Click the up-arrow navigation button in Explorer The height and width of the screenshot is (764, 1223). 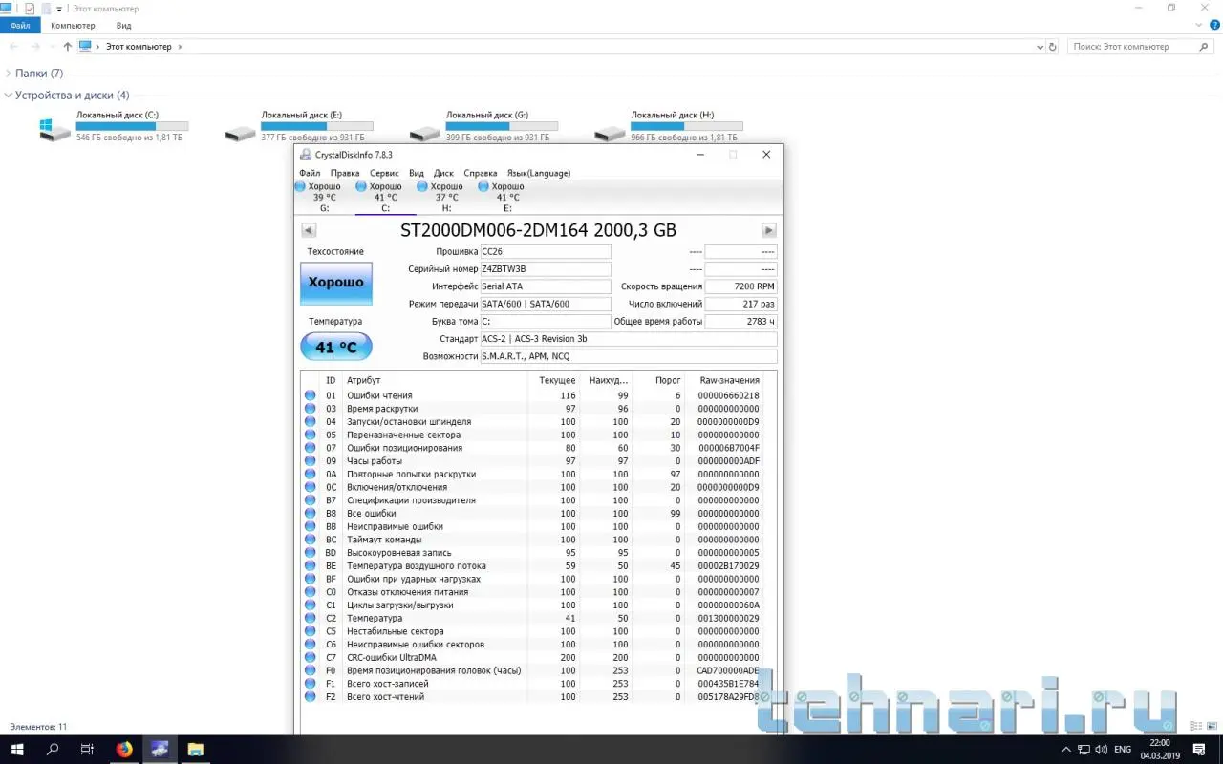pos(67,46)
